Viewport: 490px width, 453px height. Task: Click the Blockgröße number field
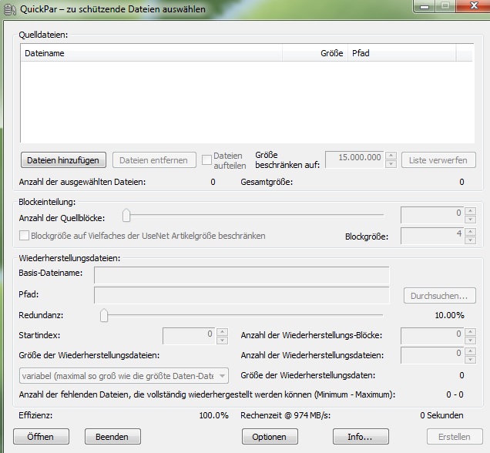[x=432, y=236]
